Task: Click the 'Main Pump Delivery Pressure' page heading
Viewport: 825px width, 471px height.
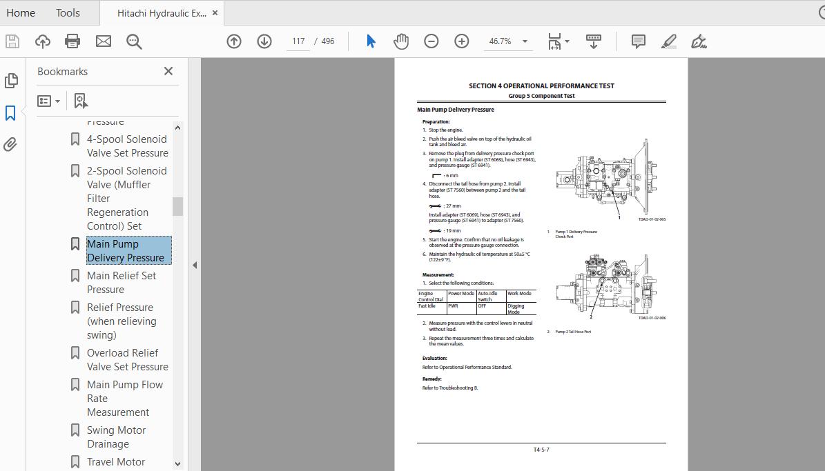Action: point(456,110)
